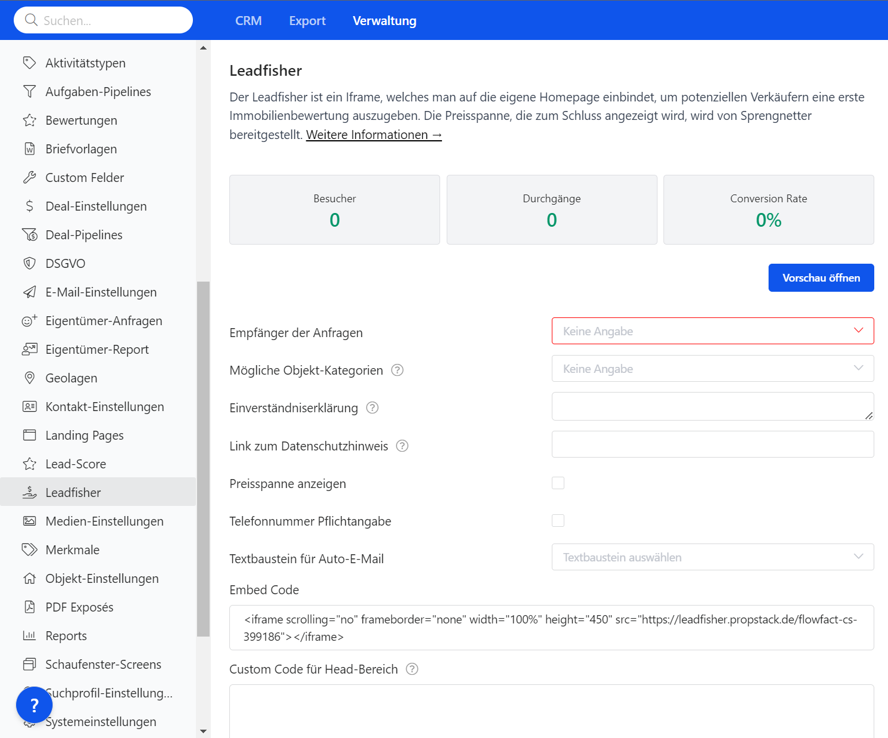Click the blue help question mark bubble
Screen dimensions: 888x738
click(x=34, y=705)
